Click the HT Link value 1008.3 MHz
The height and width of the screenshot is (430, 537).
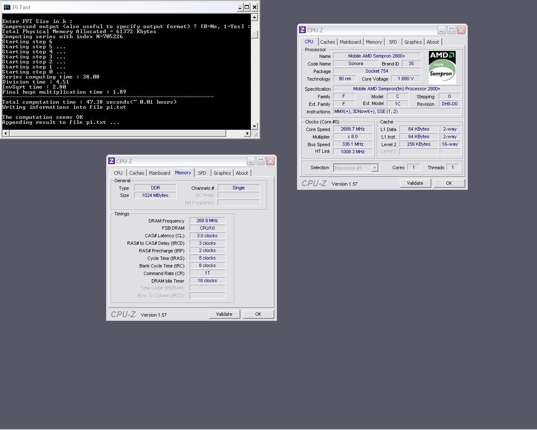click(353, 152)
